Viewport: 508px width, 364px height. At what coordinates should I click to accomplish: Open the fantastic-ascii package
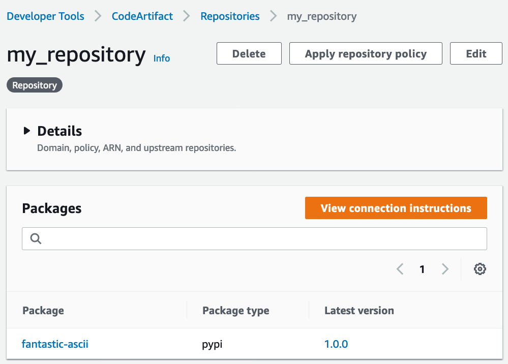[x=55, y=344]
